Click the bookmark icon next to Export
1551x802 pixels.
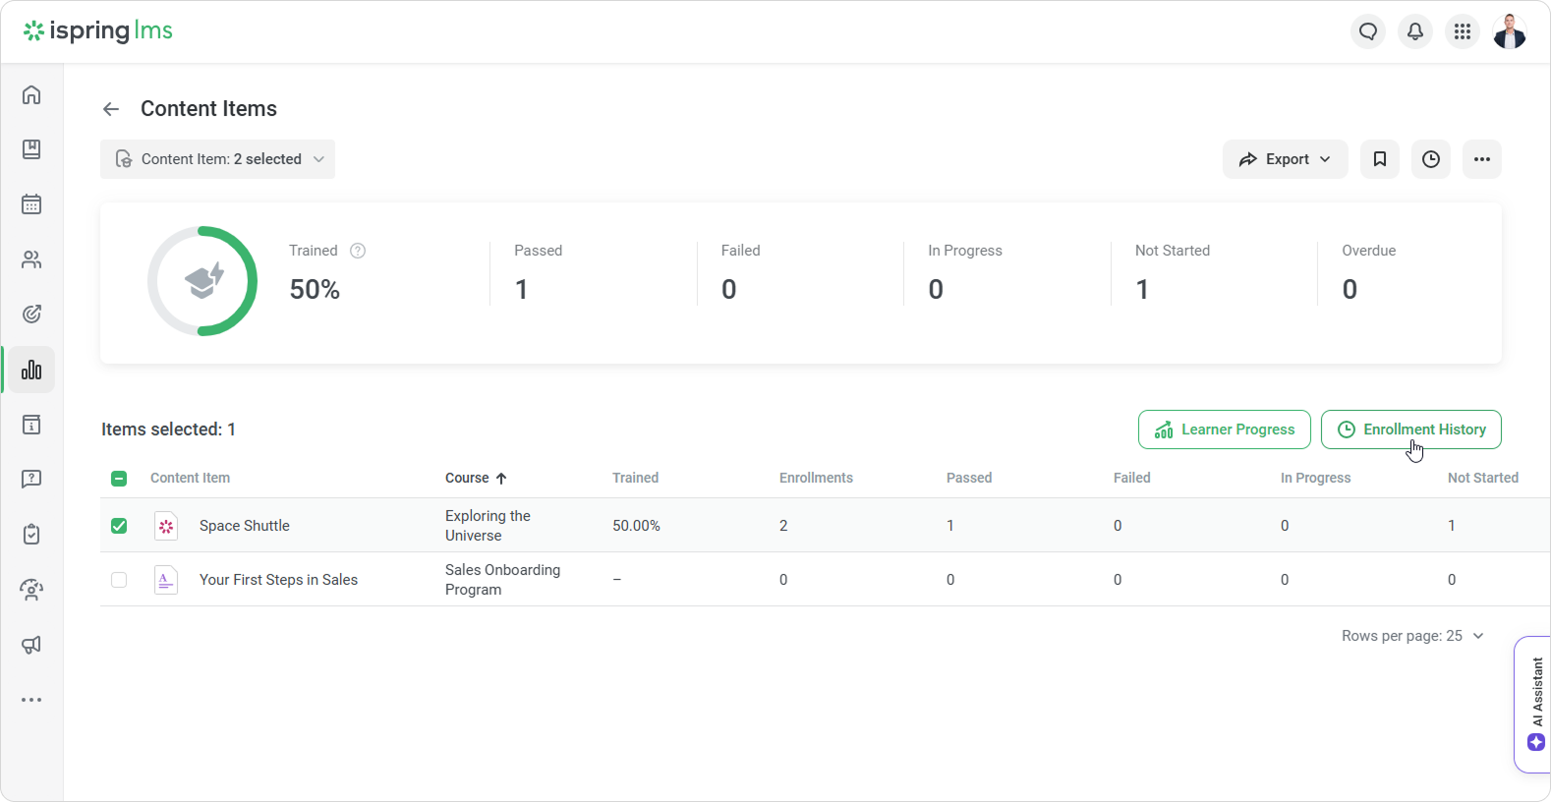1380,159
